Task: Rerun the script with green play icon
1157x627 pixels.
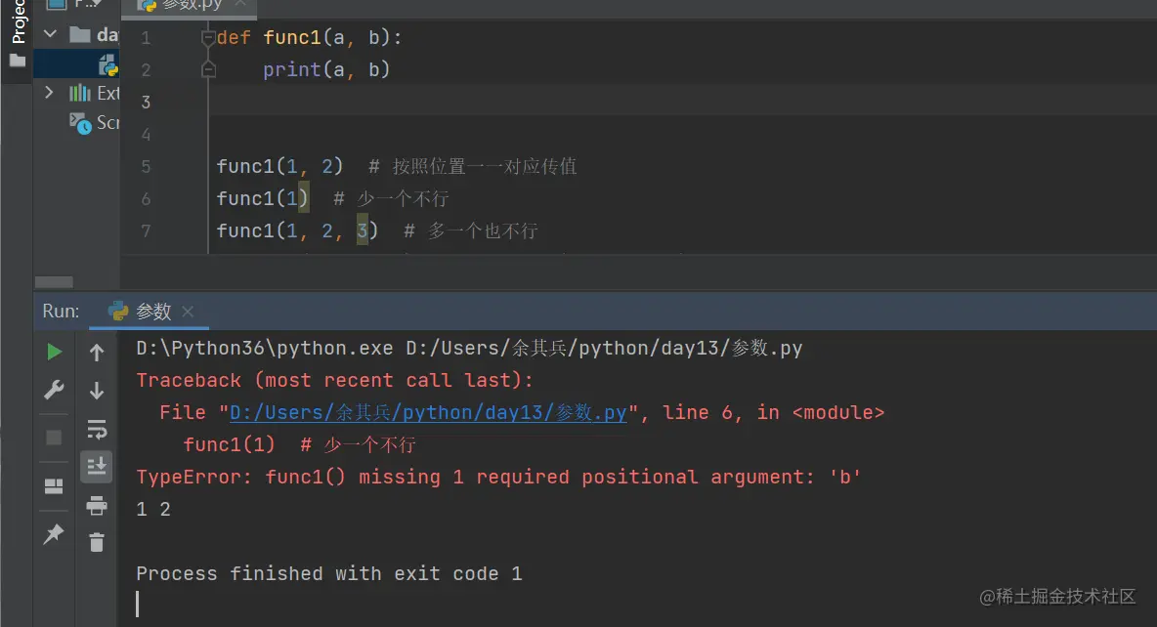Action: click(x=55, y=352)
